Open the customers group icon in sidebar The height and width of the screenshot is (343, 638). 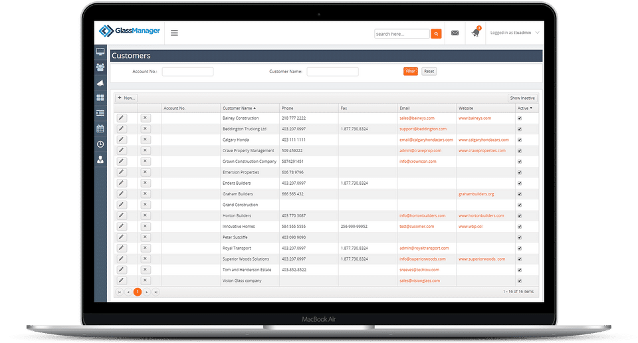(100, 67)
